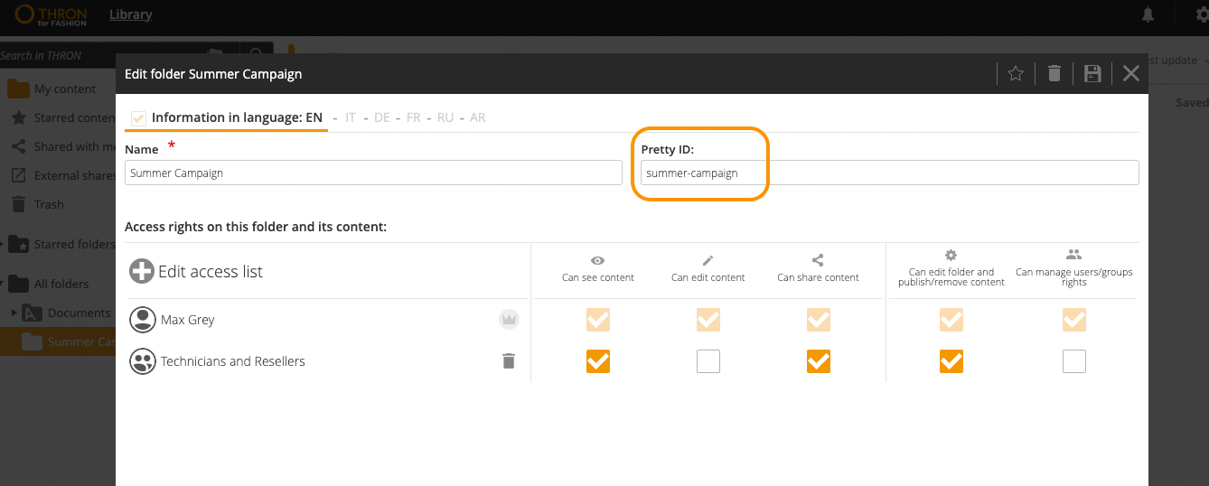Close the Edit folder dialog
This screenshot has width=1209, height=486.
tap(1130, 74)
